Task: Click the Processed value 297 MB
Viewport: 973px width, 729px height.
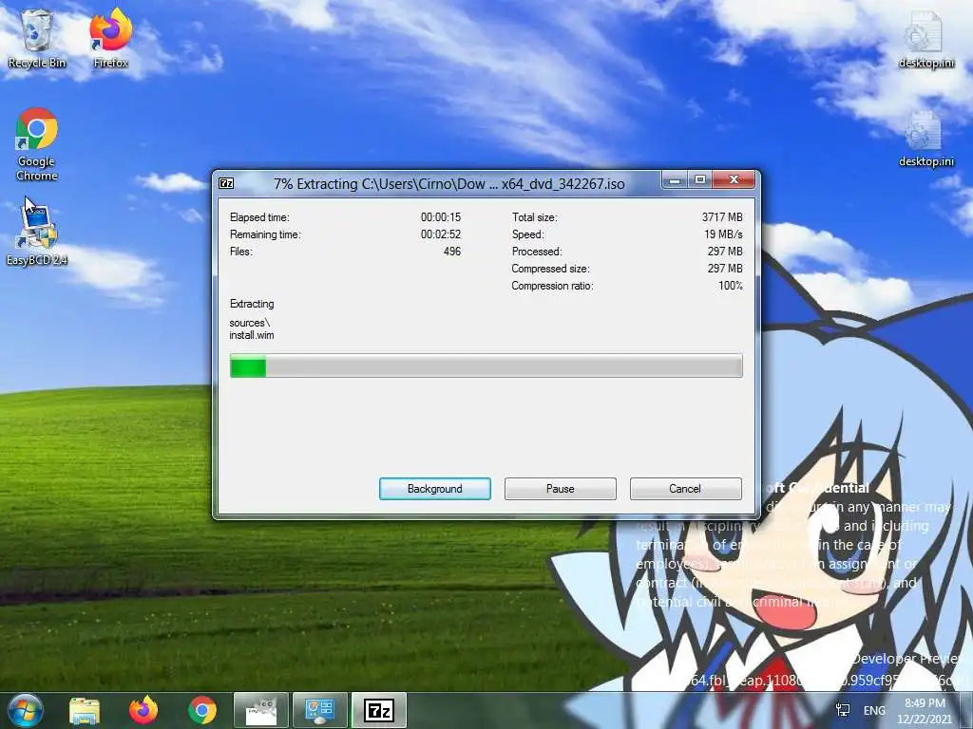Action: [x=725, y=252]
